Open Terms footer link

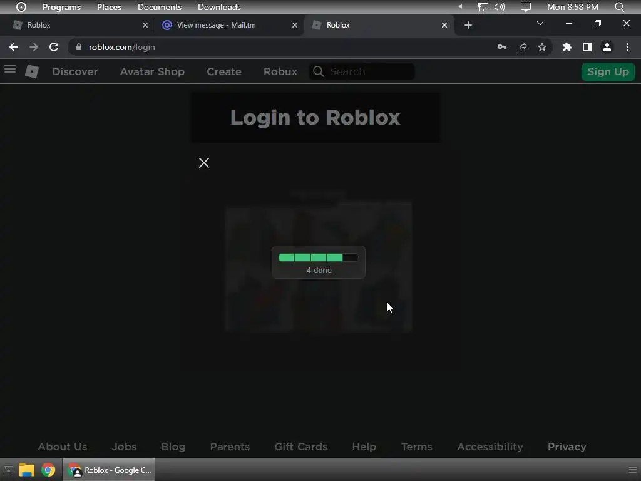pyautogui.click(x=416, y=447)
